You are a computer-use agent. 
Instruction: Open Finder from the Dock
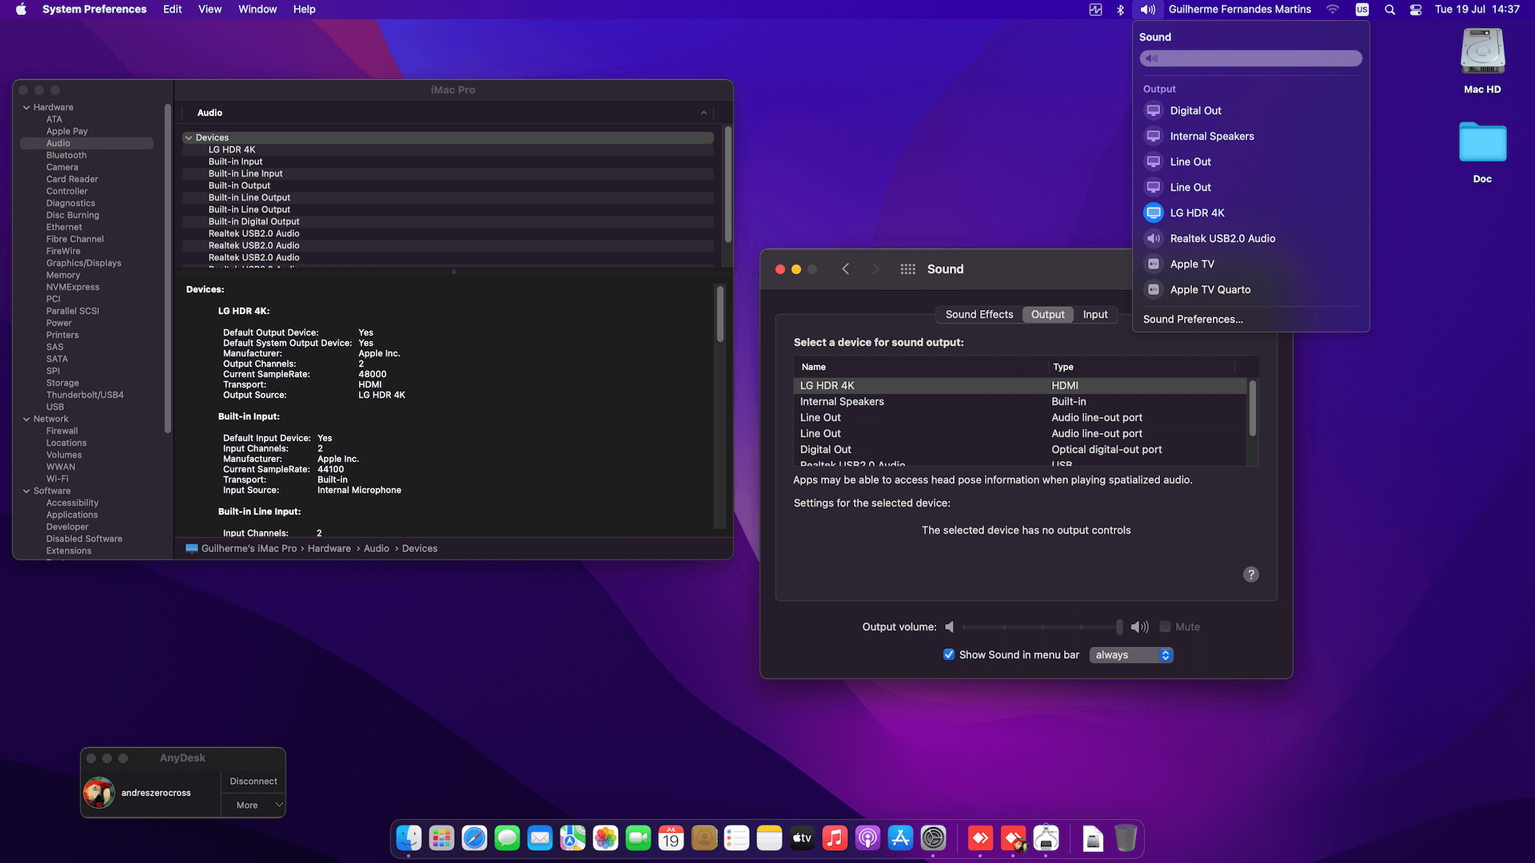coord(409,837)
